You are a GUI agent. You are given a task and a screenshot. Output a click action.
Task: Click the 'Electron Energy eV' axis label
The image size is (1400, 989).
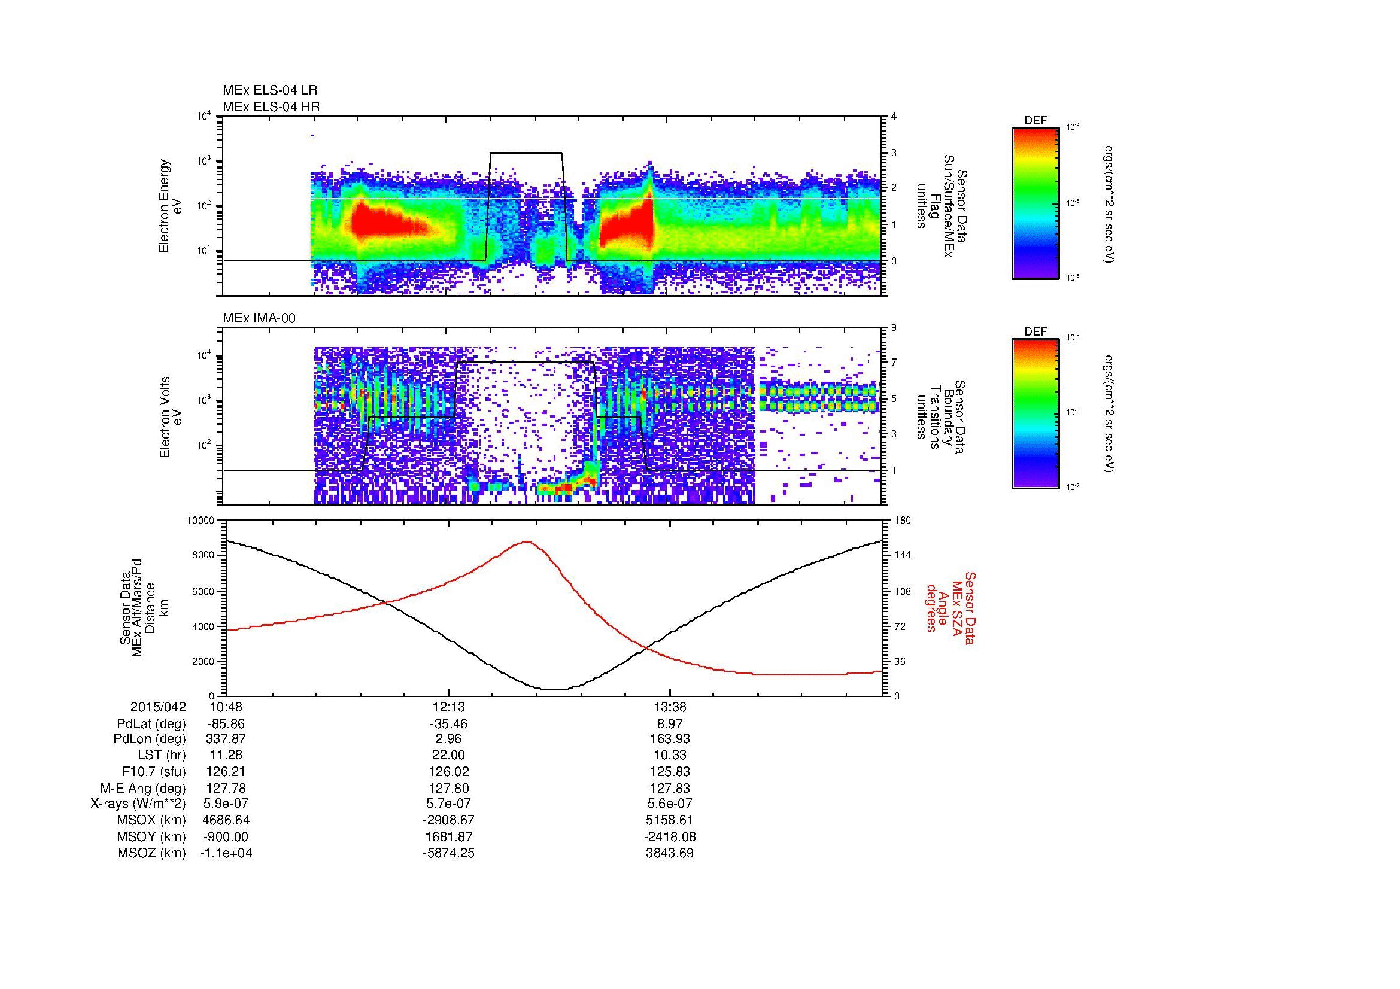(171, 206)
